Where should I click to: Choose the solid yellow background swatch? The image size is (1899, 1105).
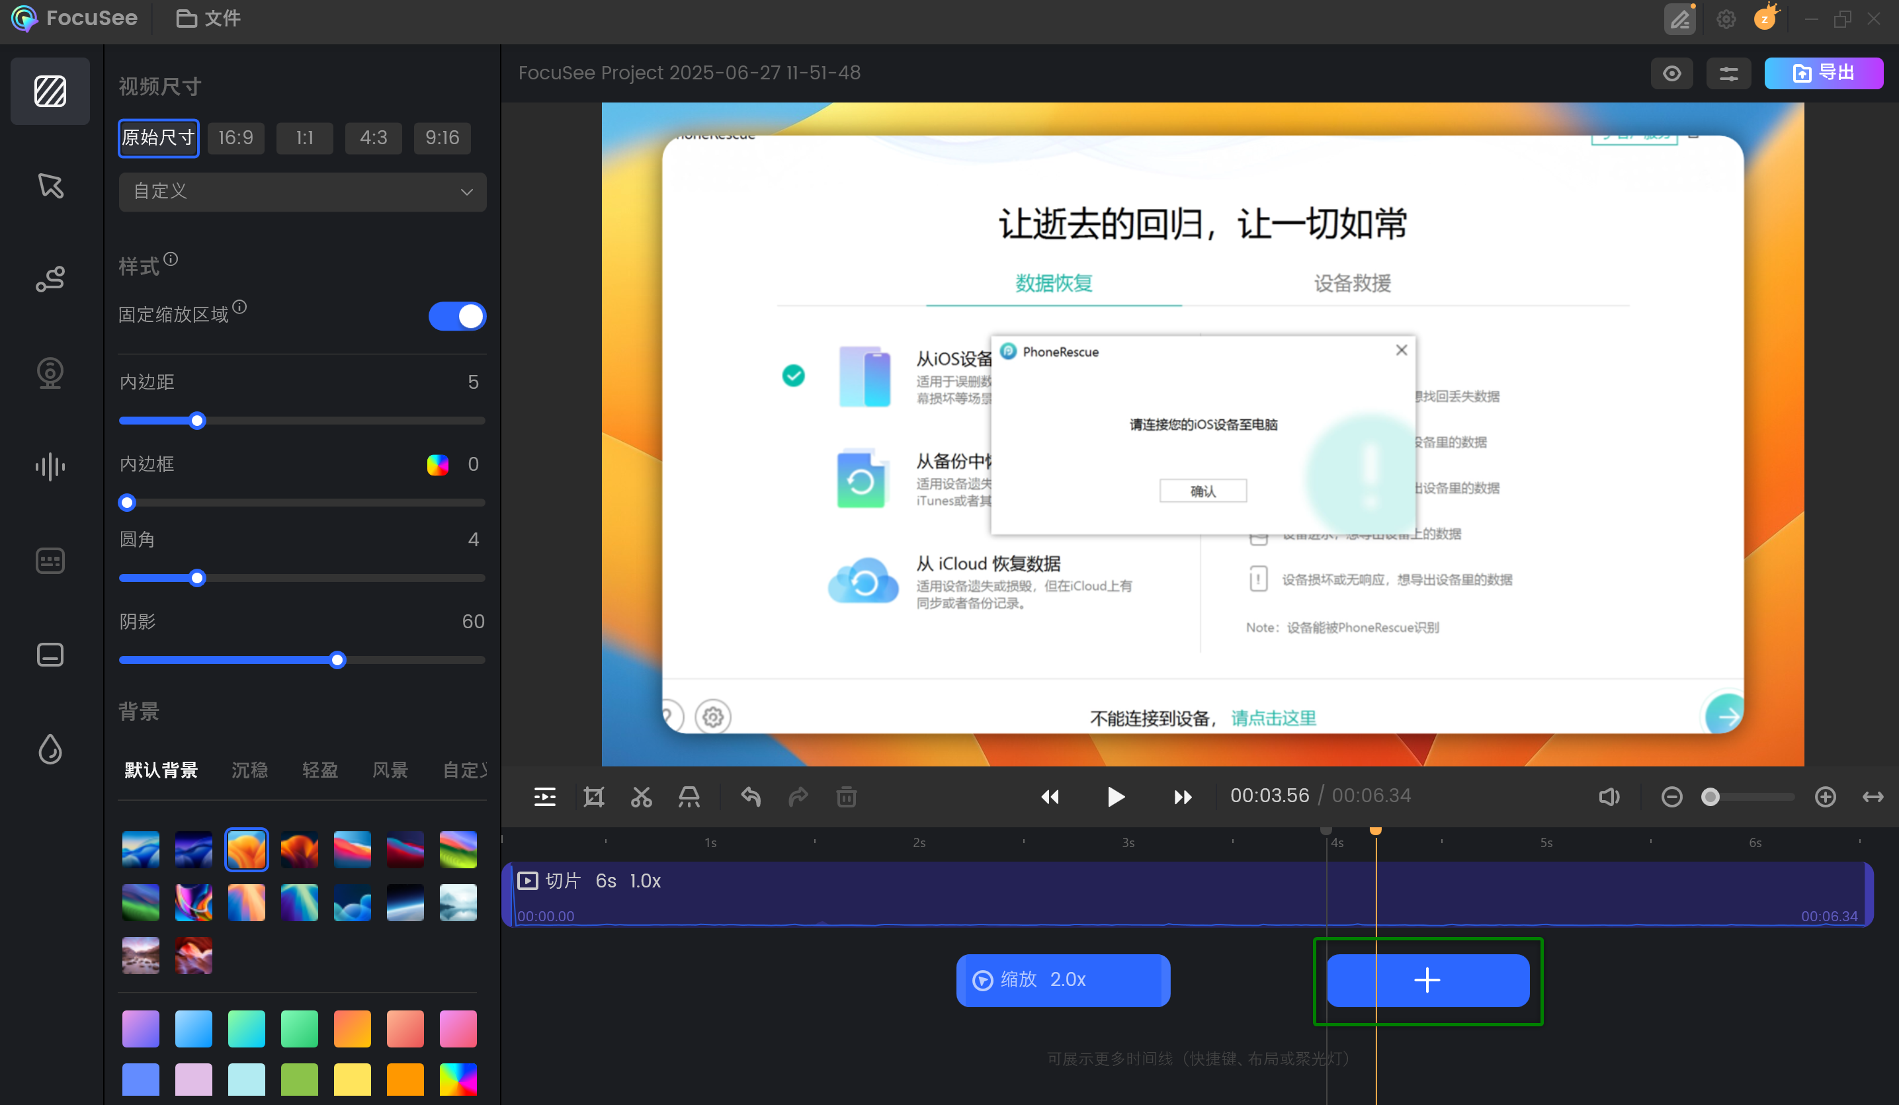352,1079
